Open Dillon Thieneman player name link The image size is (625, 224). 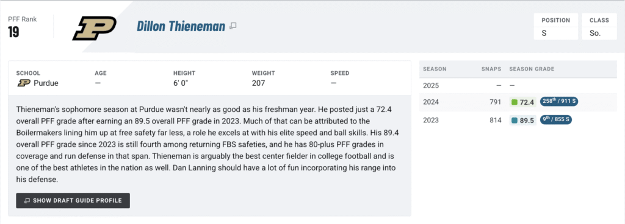(x=181, y=26)
